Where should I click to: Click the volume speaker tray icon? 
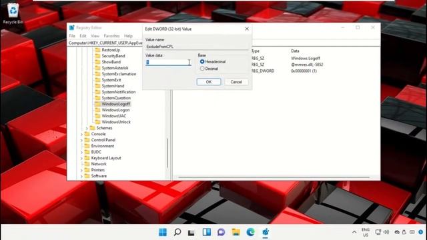[386, 232]
